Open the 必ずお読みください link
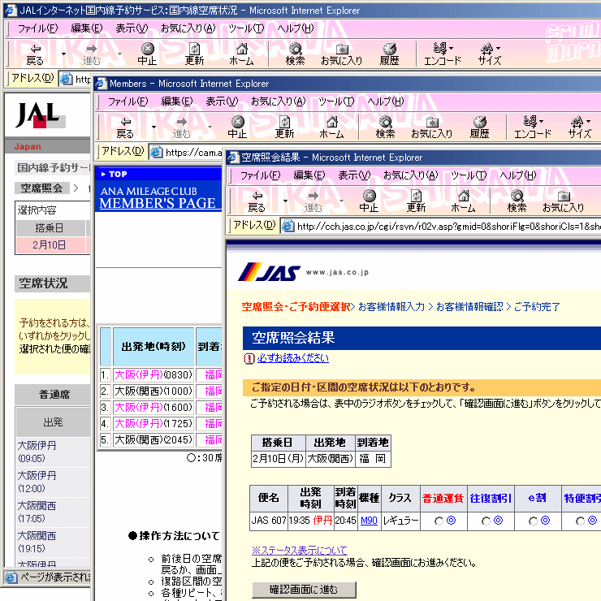 293,358
